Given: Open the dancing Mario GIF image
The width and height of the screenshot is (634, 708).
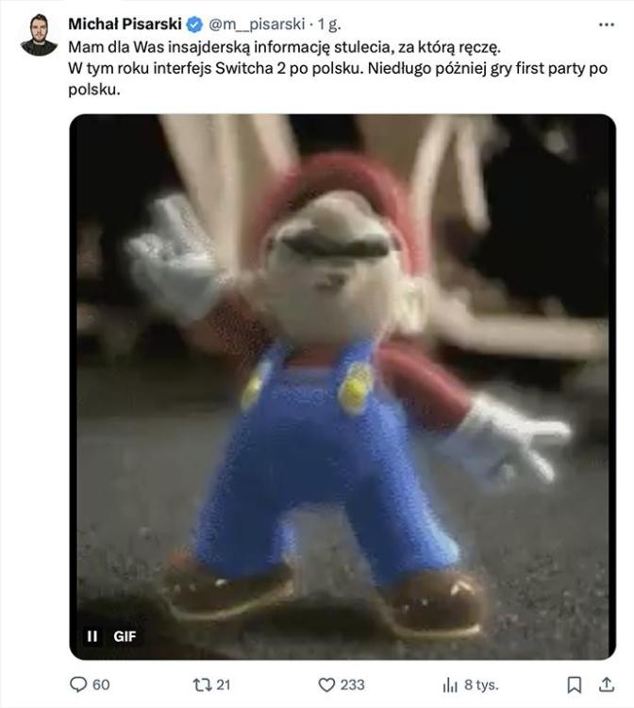Looking at the screenshot, I should coord(342,387).
